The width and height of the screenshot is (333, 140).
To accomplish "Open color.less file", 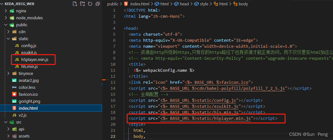I will click(x=27, y=87).
